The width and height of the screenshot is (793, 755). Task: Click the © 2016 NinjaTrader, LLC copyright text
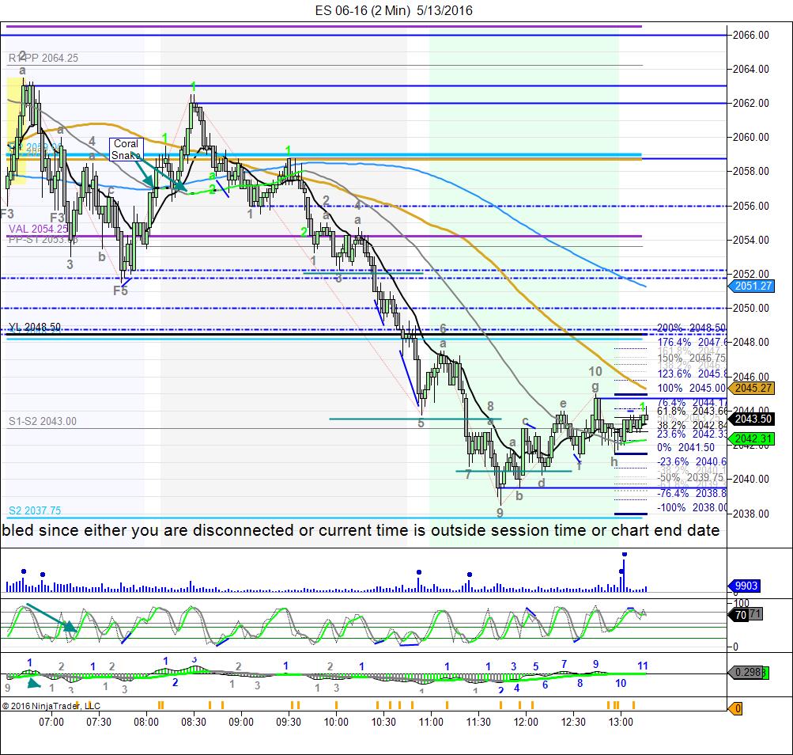(51, 706)
